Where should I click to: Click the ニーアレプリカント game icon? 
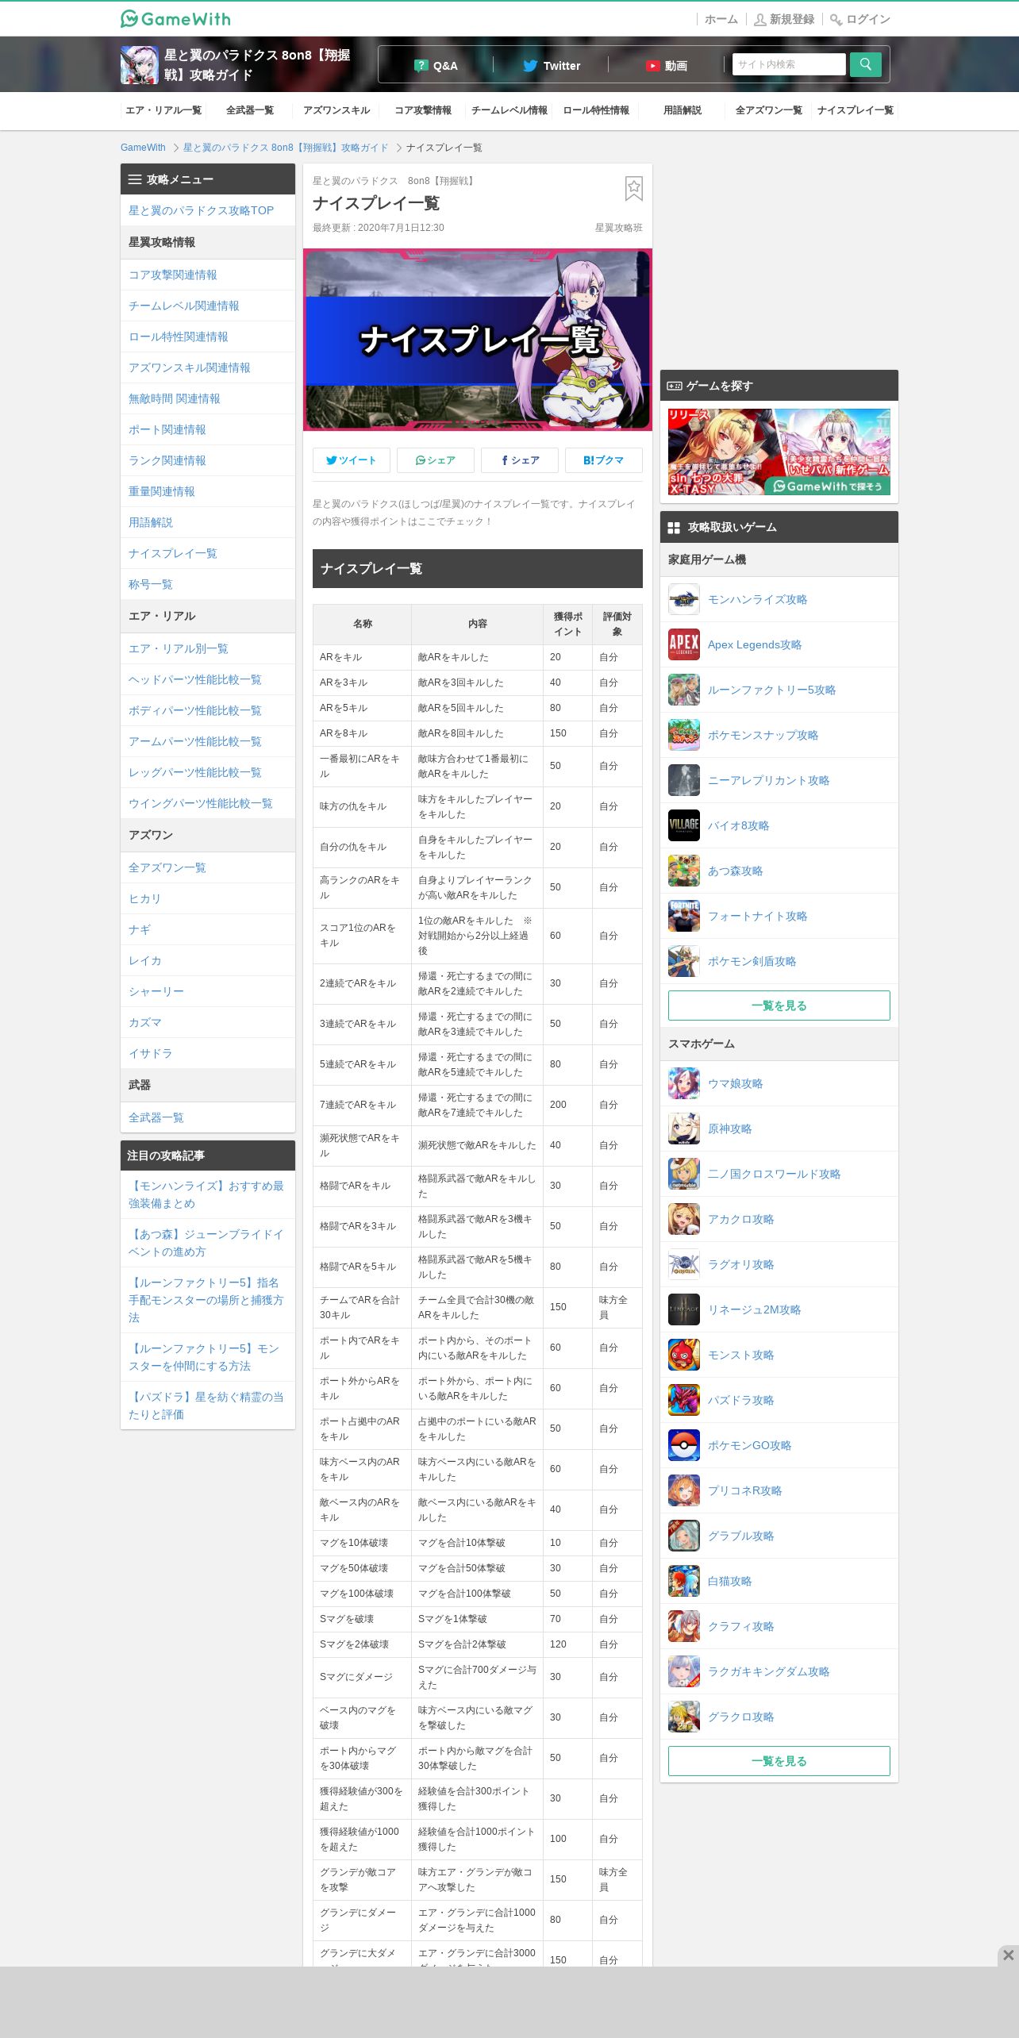click(x=683, y=781)
